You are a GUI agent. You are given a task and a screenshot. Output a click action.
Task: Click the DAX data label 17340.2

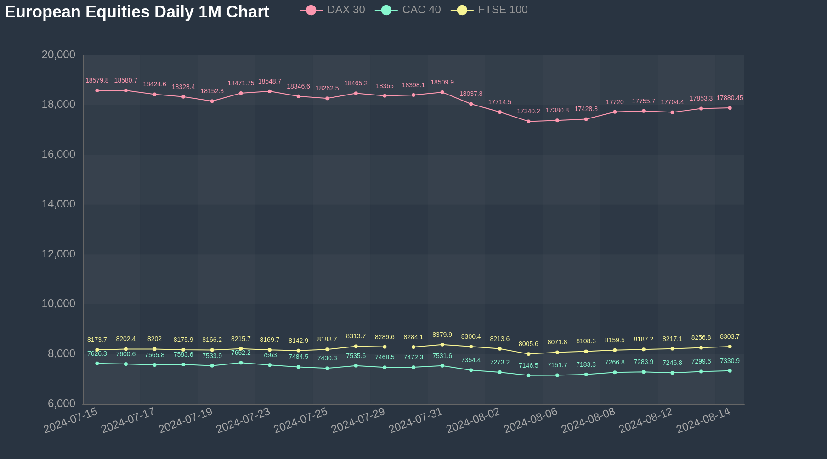coord(528,112)
